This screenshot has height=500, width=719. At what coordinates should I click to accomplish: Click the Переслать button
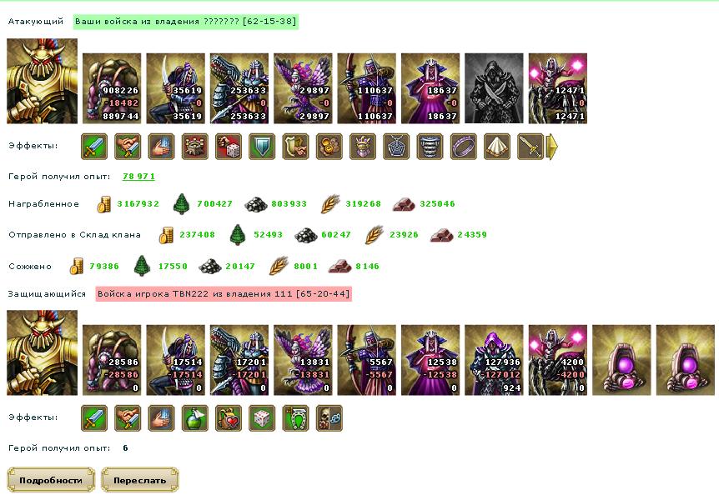click(140, 480)
